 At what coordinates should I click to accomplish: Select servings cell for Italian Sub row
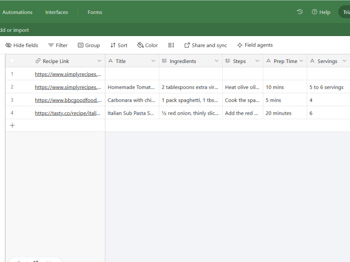coord(329,113)
